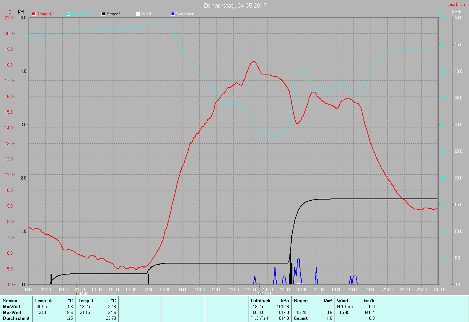Select the 'Windböen' legend label
The image size is (469, 322).
point(185,14)
